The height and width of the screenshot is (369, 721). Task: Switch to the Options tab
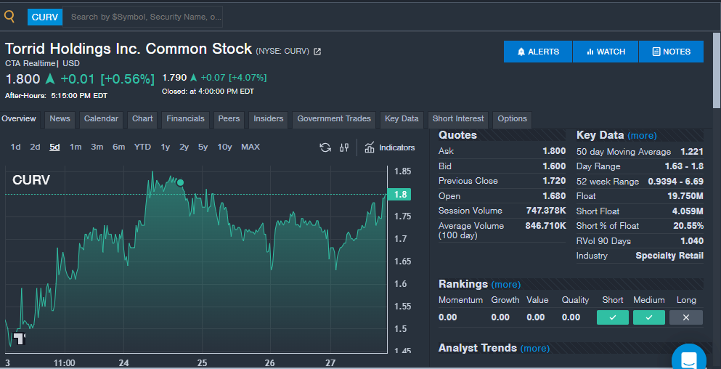tap(512, 118)
